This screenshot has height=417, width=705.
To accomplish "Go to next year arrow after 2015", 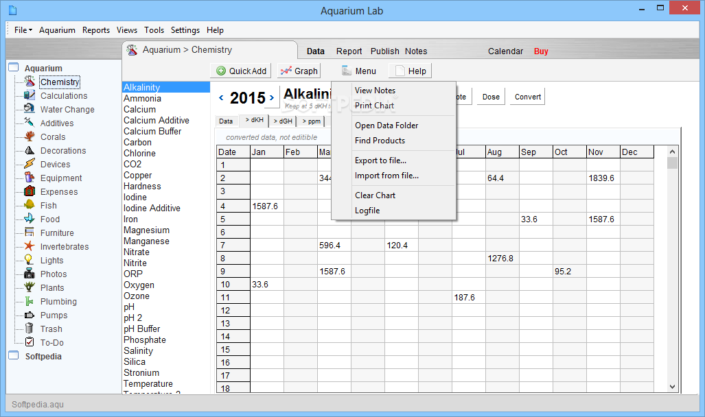I will (x=272, y=97).
